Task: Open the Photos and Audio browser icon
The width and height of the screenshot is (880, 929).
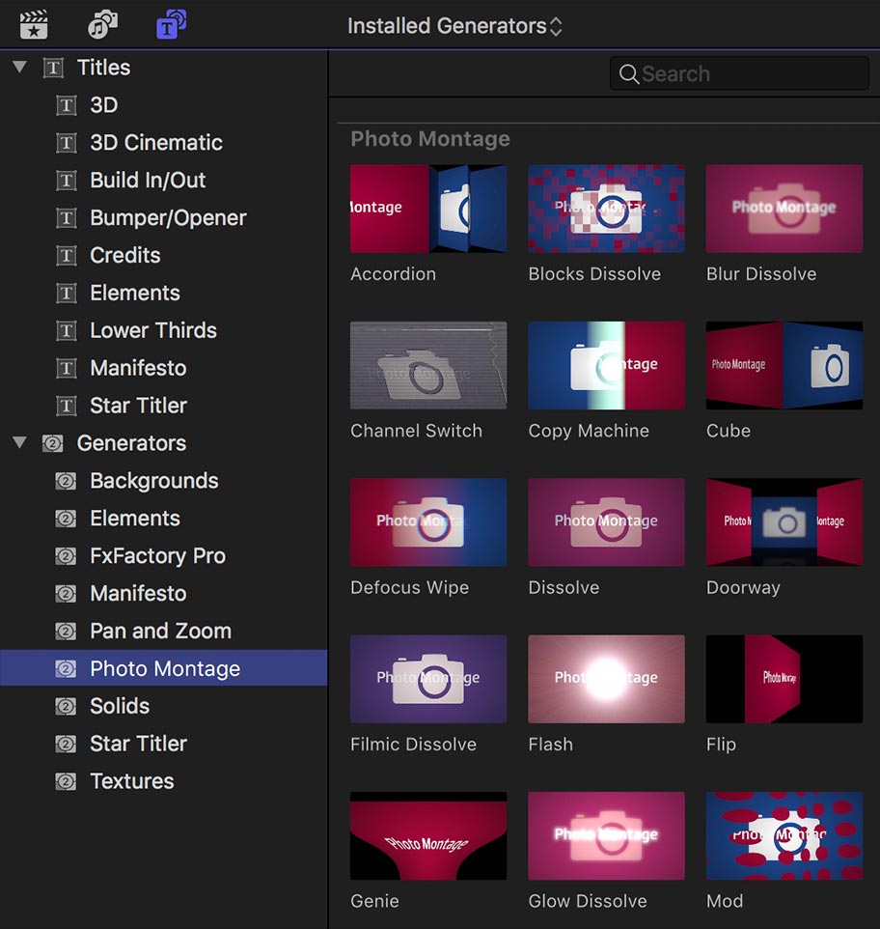Action: 103,24
